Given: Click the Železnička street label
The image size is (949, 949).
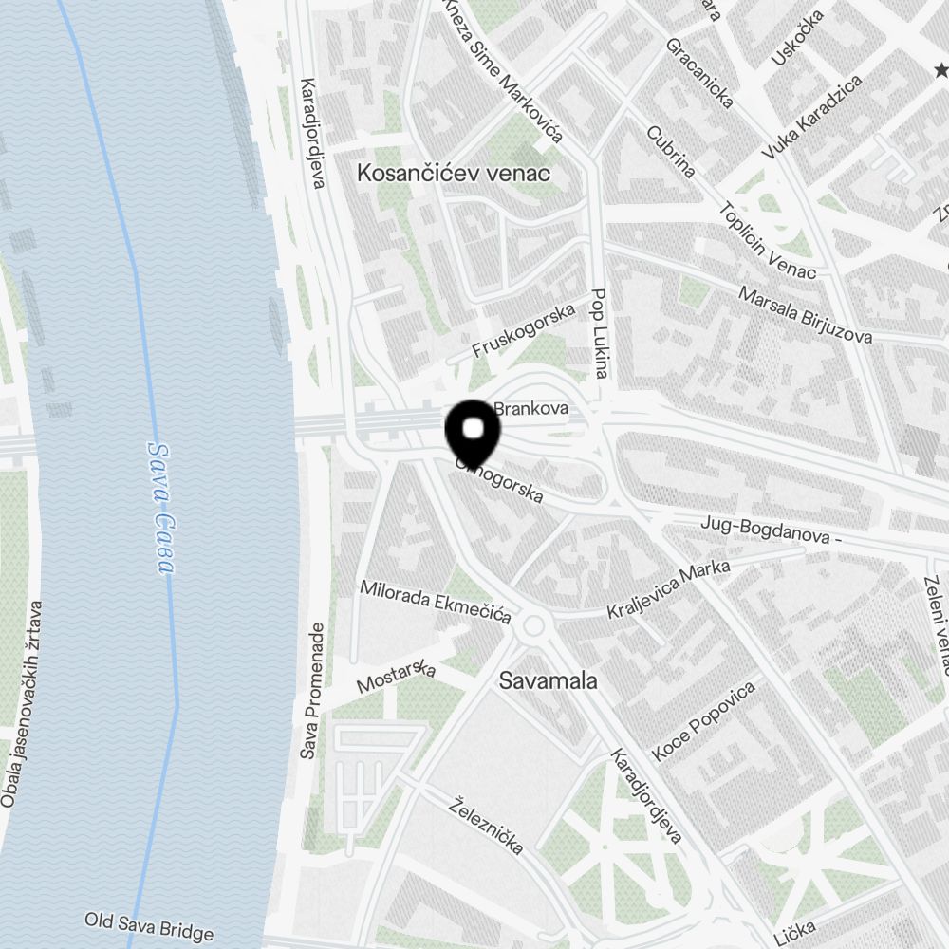Looking at the screenshot, I should click(486, 826).
